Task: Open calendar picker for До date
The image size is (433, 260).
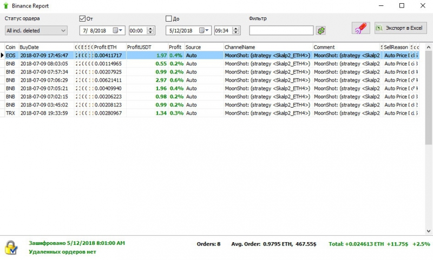Action: click(x=204, y=30)
